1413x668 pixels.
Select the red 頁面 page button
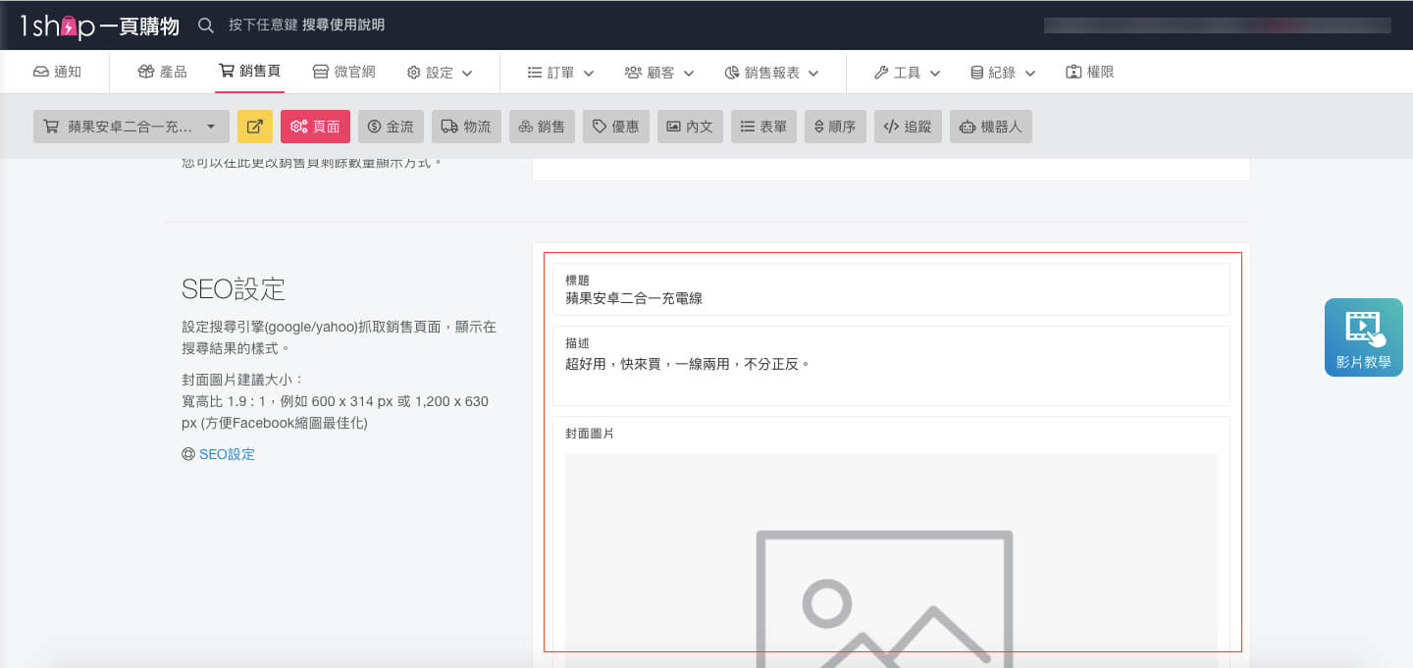point(316,127)
